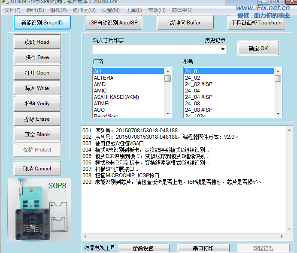
Task: Confirm with the 确定 OK button
Action: [258, 48]
